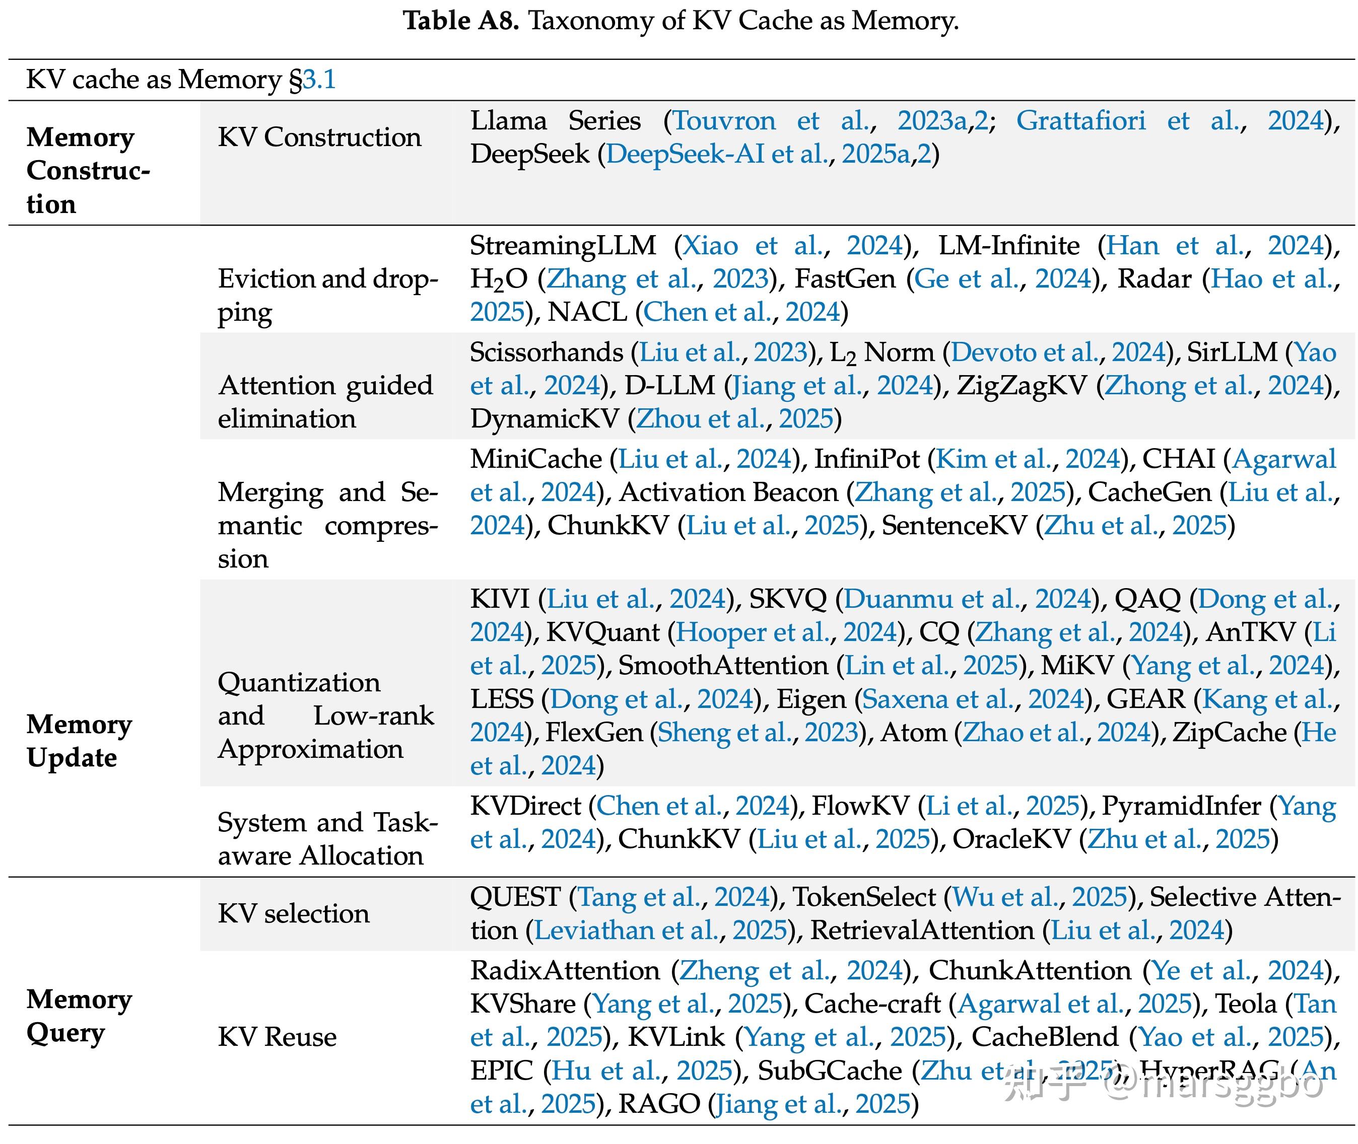Follow the Duanmu et al., 2024 citation for SKVQ
This screenshot has width=1358, height=1144.
(968, 599)
